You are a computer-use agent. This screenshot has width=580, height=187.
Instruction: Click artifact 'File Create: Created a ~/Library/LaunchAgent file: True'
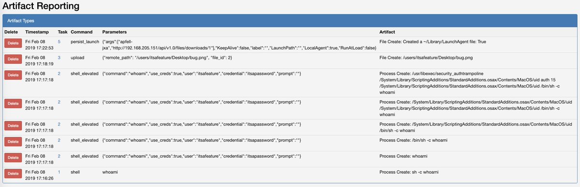point(433,42)
